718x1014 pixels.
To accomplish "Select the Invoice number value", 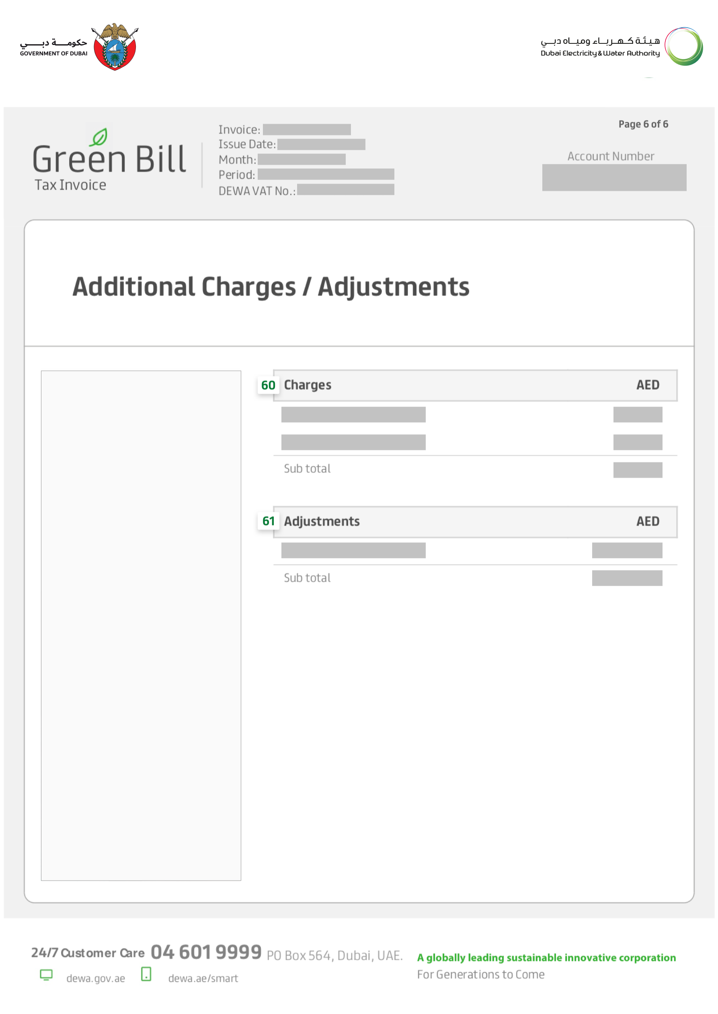I will (307, 129).
